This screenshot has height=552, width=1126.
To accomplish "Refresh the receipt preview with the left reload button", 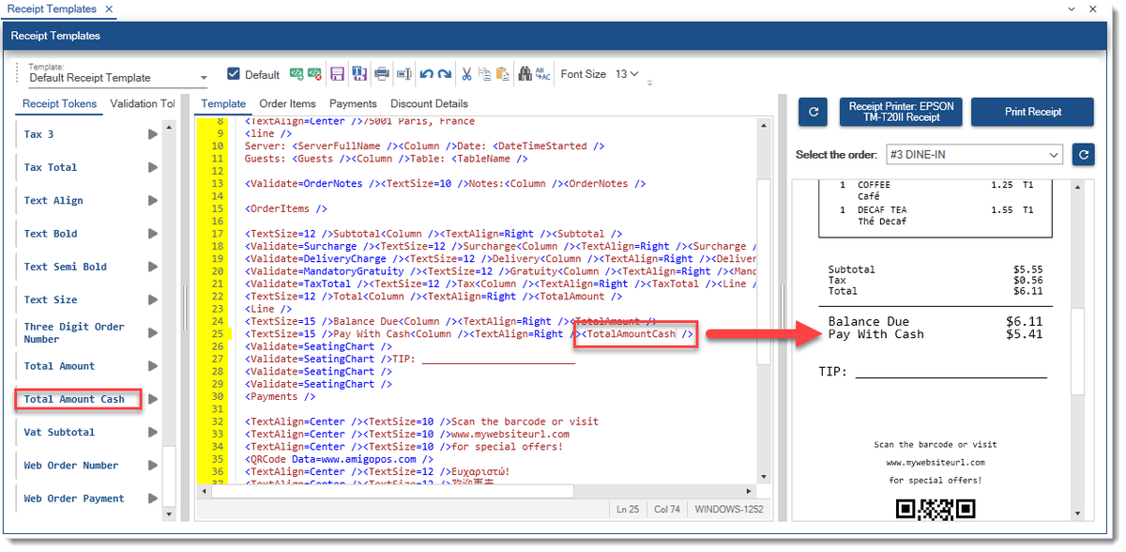I will [x=813, y=112].
